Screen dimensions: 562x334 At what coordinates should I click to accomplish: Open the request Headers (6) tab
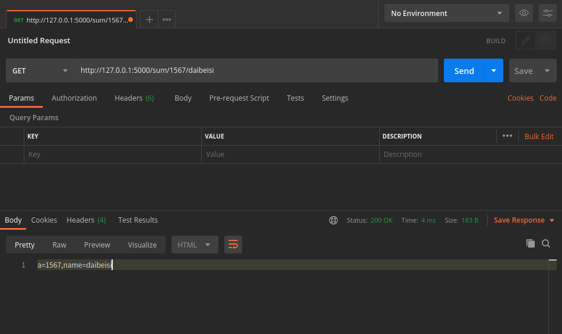[134, 98]
